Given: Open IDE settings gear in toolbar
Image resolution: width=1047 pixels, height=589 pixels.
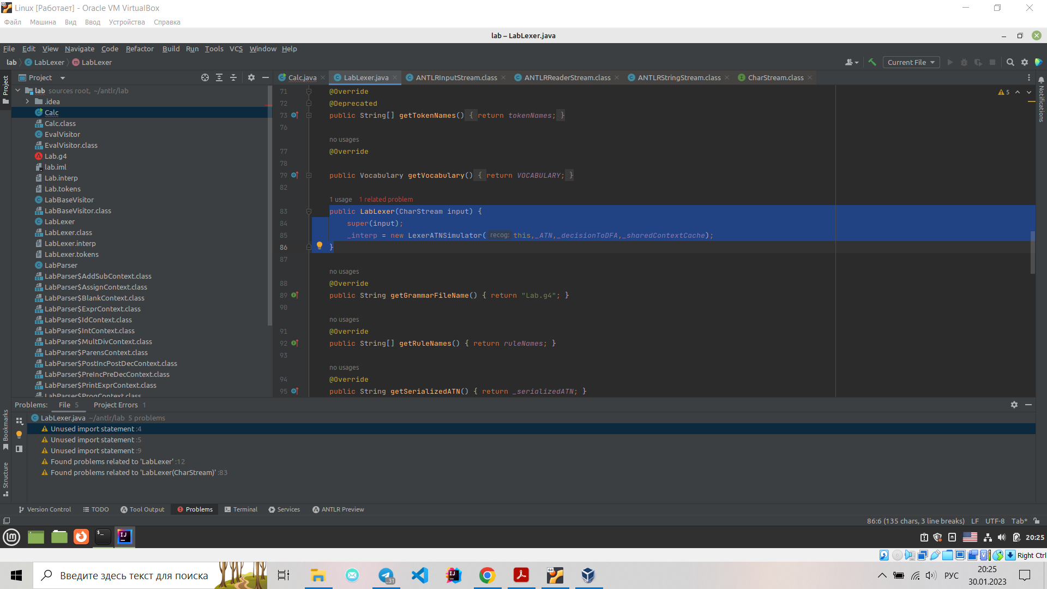Looking at the screenshot, I should (1025, 62).
